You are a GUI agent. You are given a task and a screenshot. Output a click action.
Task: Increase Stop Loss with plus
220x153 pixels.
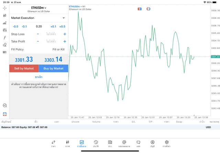65,34
